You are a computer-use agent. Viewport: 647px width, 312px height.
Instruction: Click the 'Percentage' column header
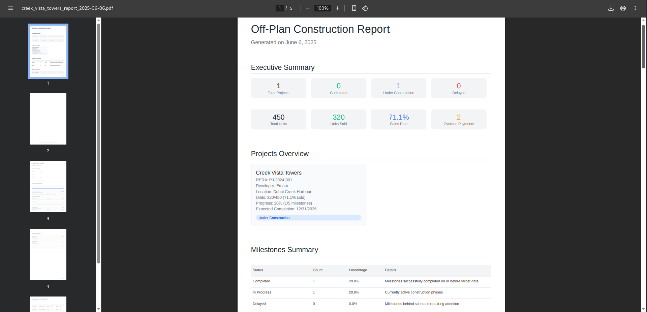point(358,270)
